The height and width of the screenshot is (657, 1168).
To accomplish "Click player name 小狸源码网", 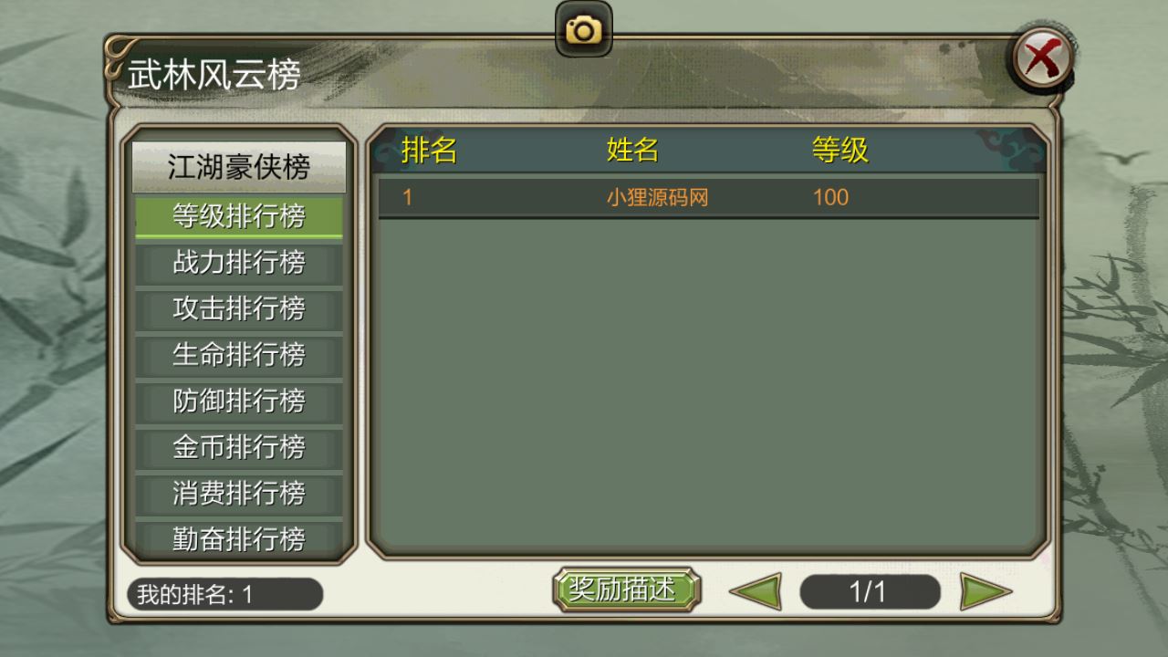I will (657, 197).
